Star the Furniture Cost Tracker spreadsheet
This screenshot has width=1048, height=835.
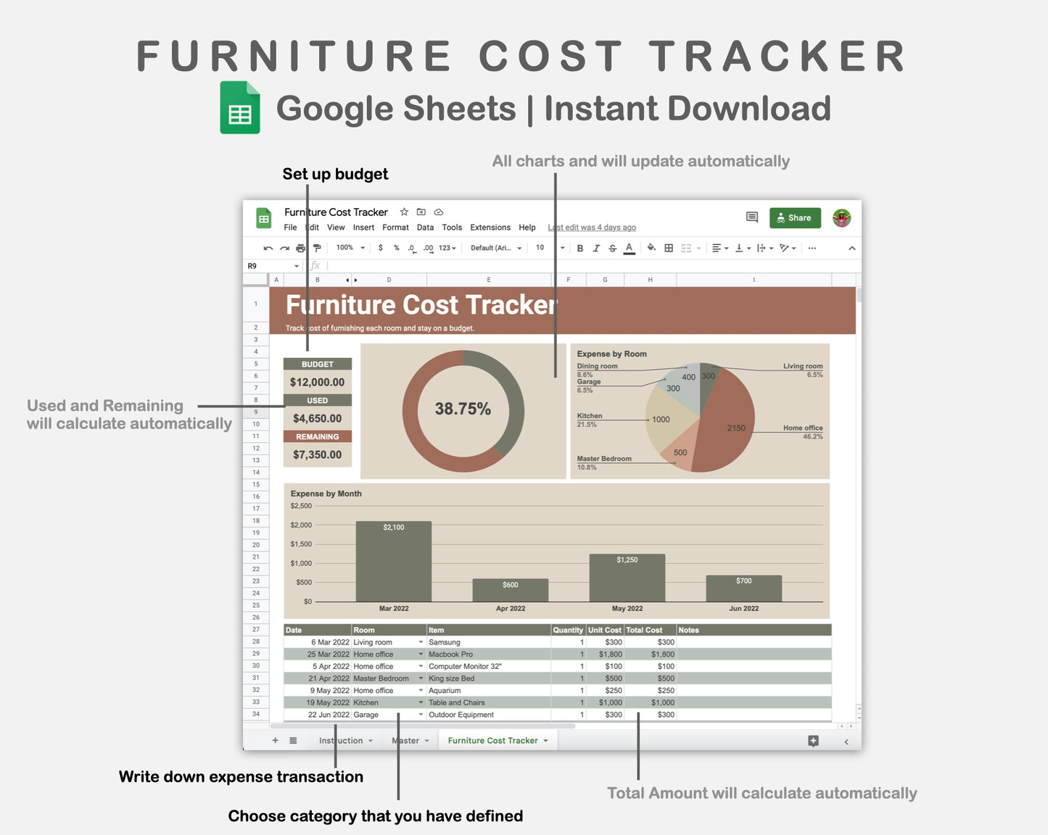(x=404, y=212)
